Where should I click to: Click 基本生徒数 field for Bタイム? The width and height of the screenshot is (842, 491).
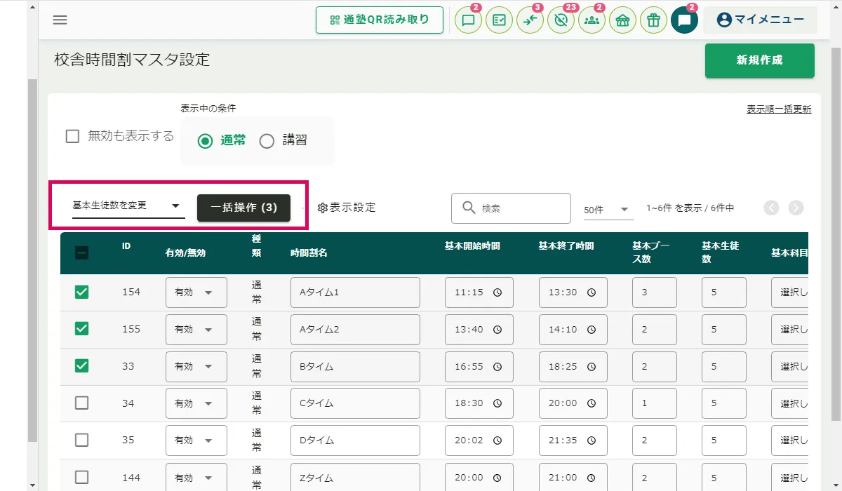[723, 367]
